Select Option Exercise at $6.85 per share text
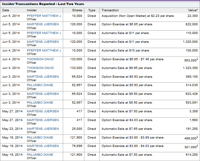Image resolution: width=200 pixels, height=161 pixels. (127, 24)
